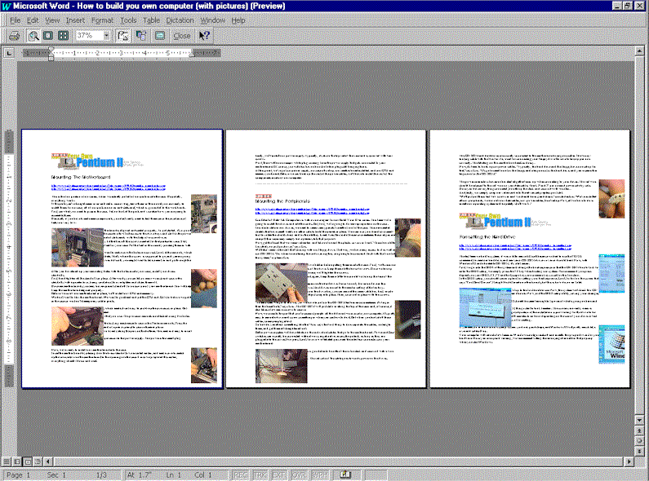
Task: Open the 37% zoom dropdown
Action: 107,36
